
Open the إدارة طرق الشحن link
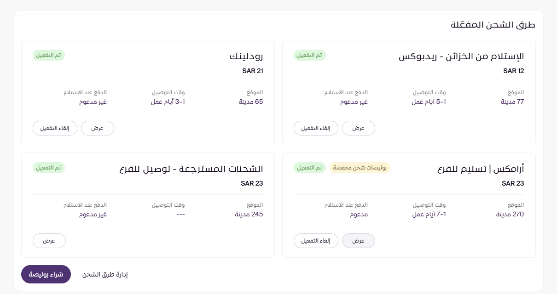point(105,275)
